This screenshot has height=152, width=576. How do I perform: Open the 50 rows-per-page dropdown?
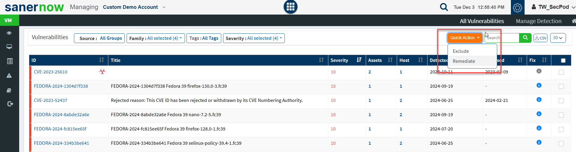tap(558, 38)
